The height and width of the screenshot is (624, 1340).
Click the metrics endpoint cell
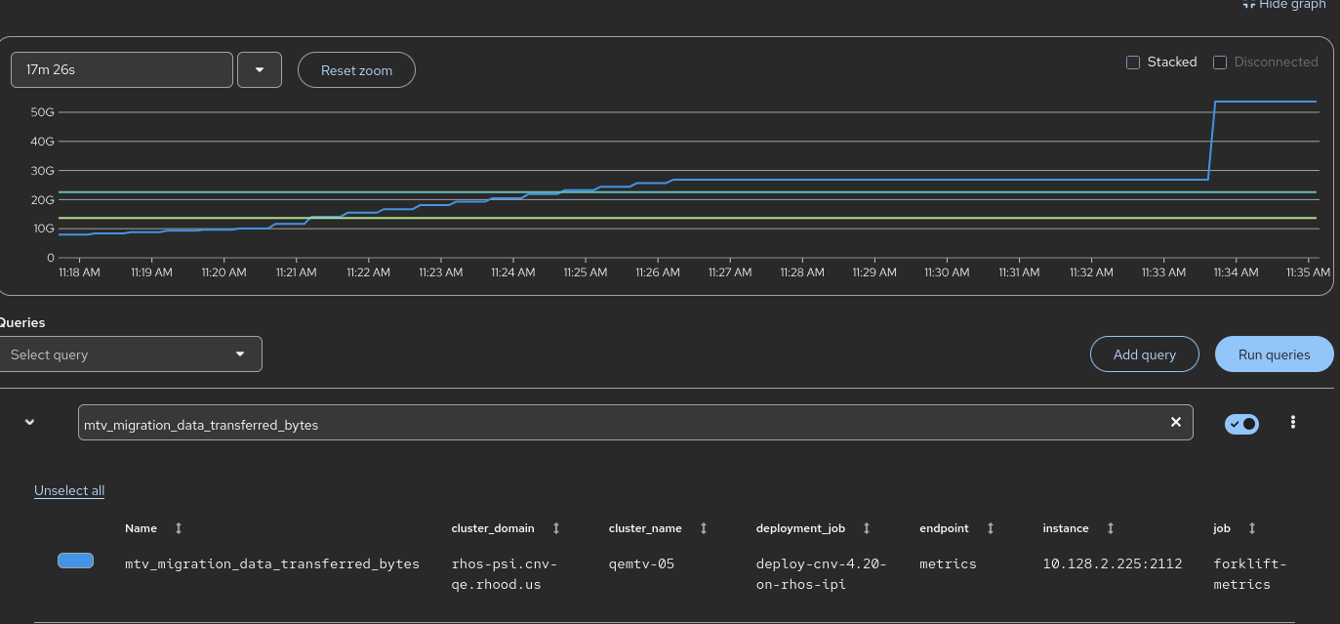pos(948,563)
